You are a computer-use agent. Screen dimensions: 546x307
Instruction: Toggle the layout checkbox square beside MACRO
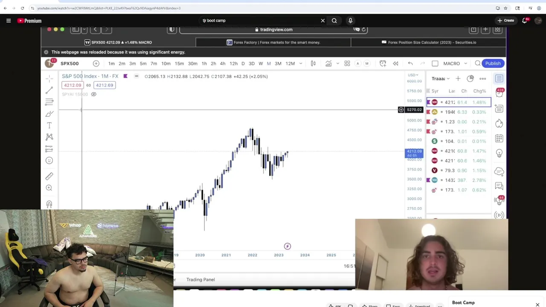tap(435, 64)
